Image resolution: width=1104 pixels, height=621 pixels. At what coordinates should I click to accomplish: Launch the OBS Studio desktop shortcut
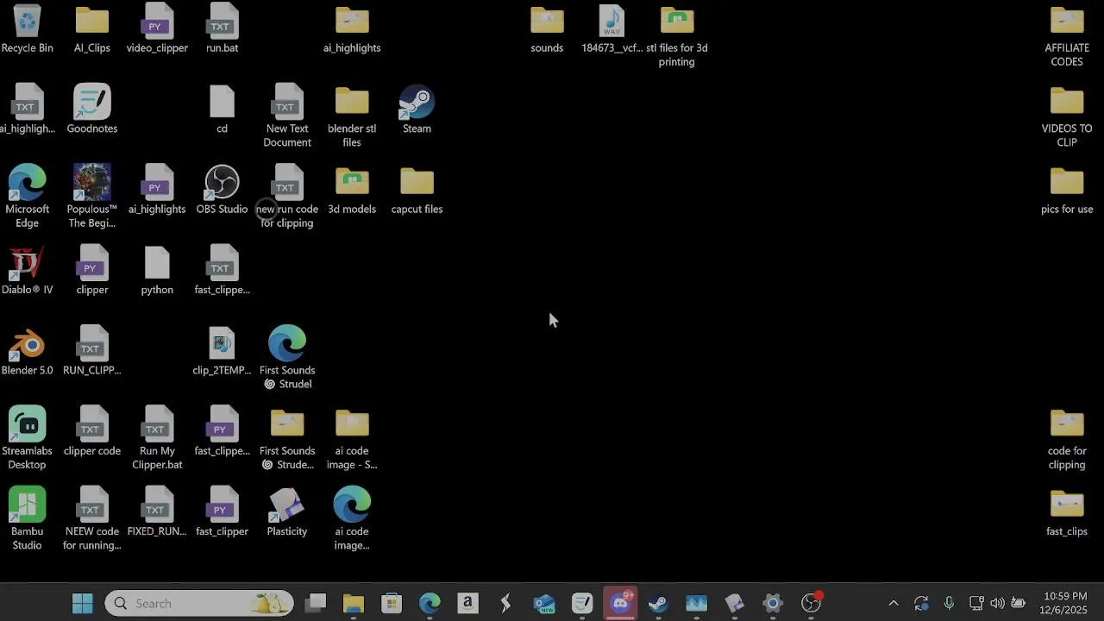(x=222, y=189)
